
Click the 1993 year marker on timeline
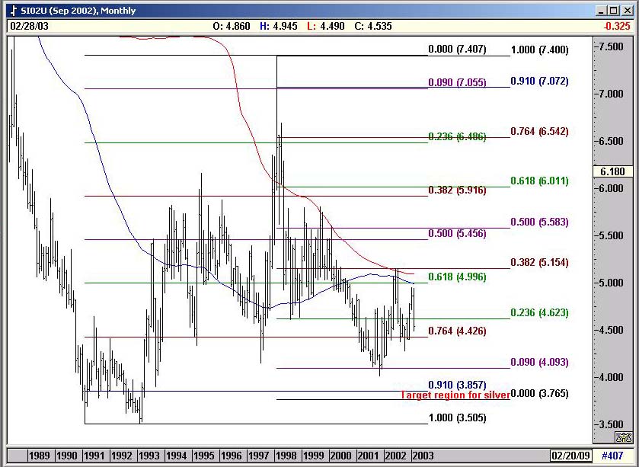point(149,455)
